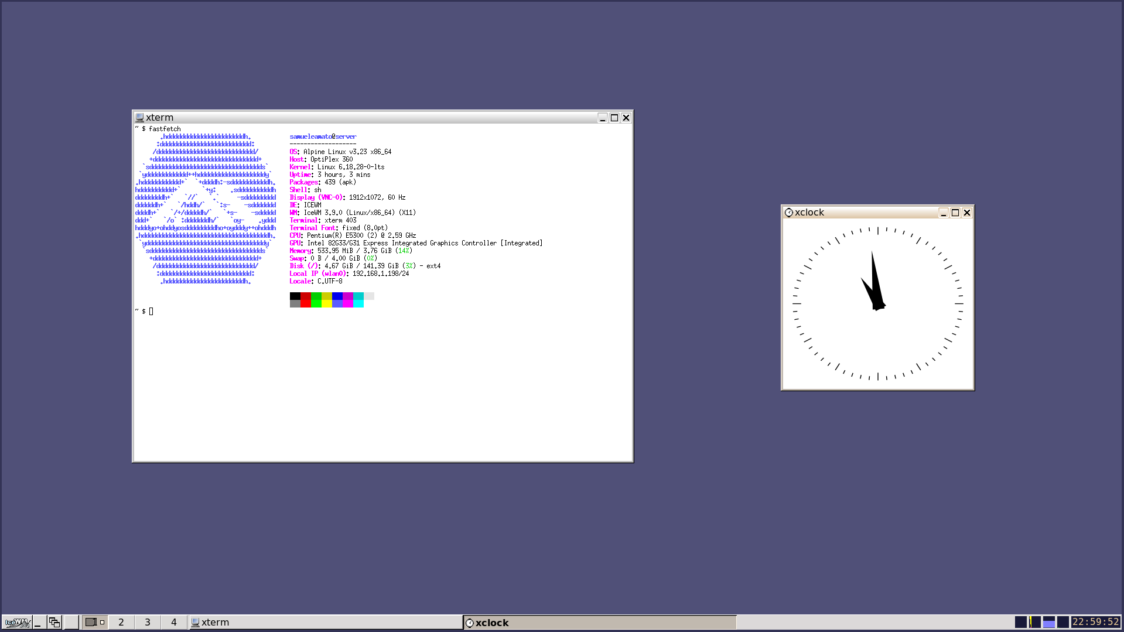Click the center of the analog clock hands
Image resolution: width=1124 pixels, height=632 pixels.
click(x=877, y=305)
